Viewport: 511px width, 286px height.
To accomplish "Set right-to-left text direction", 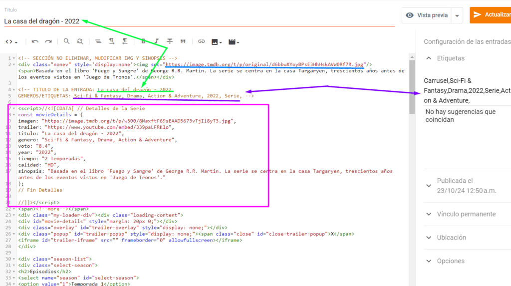I will 125,41.
